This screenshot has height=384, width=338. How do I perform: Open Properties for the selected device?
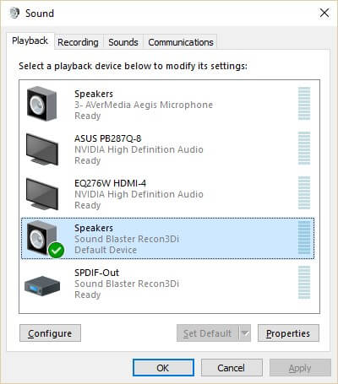click(x=288, y=333)
